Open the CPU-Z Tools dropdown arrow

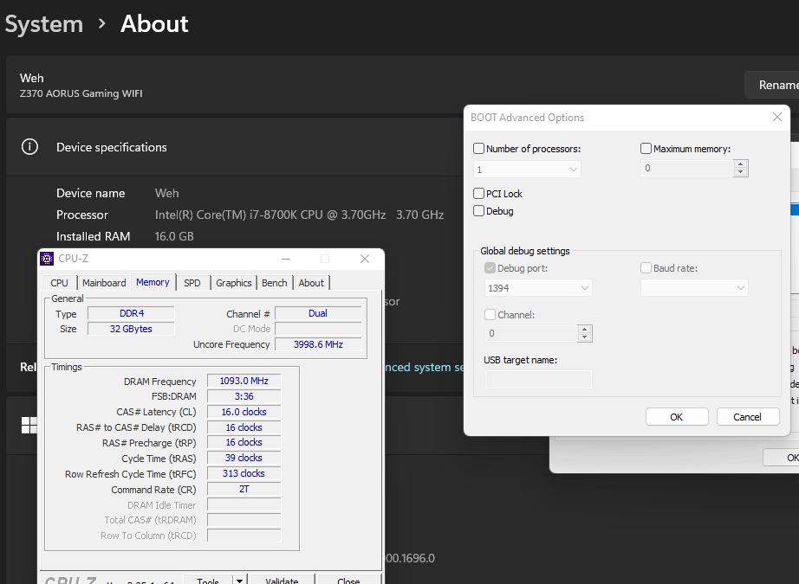coord(238,581)
